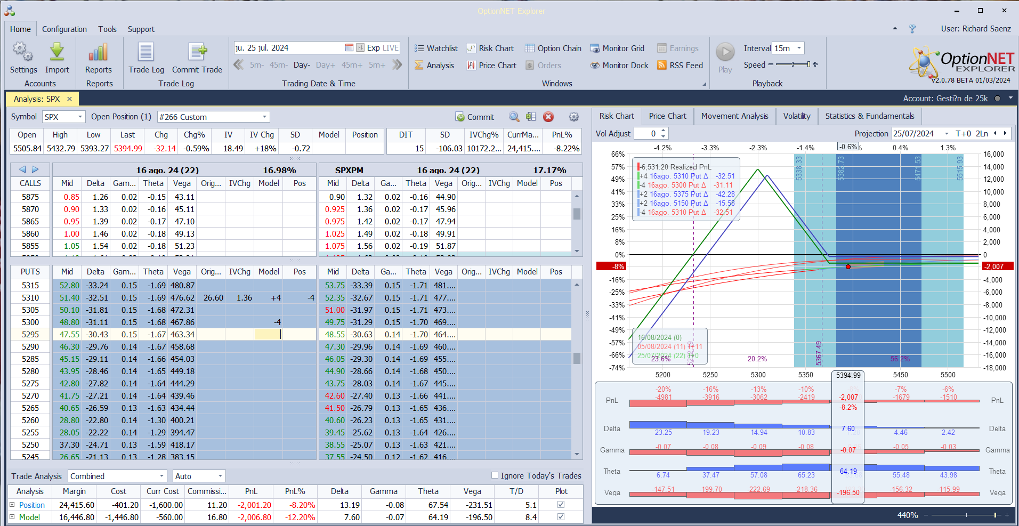Click the zoom-in plus beside 440%
The width and height of the screenshot is (1019, 526).
pyautogui.click(x=1007, y=515)
